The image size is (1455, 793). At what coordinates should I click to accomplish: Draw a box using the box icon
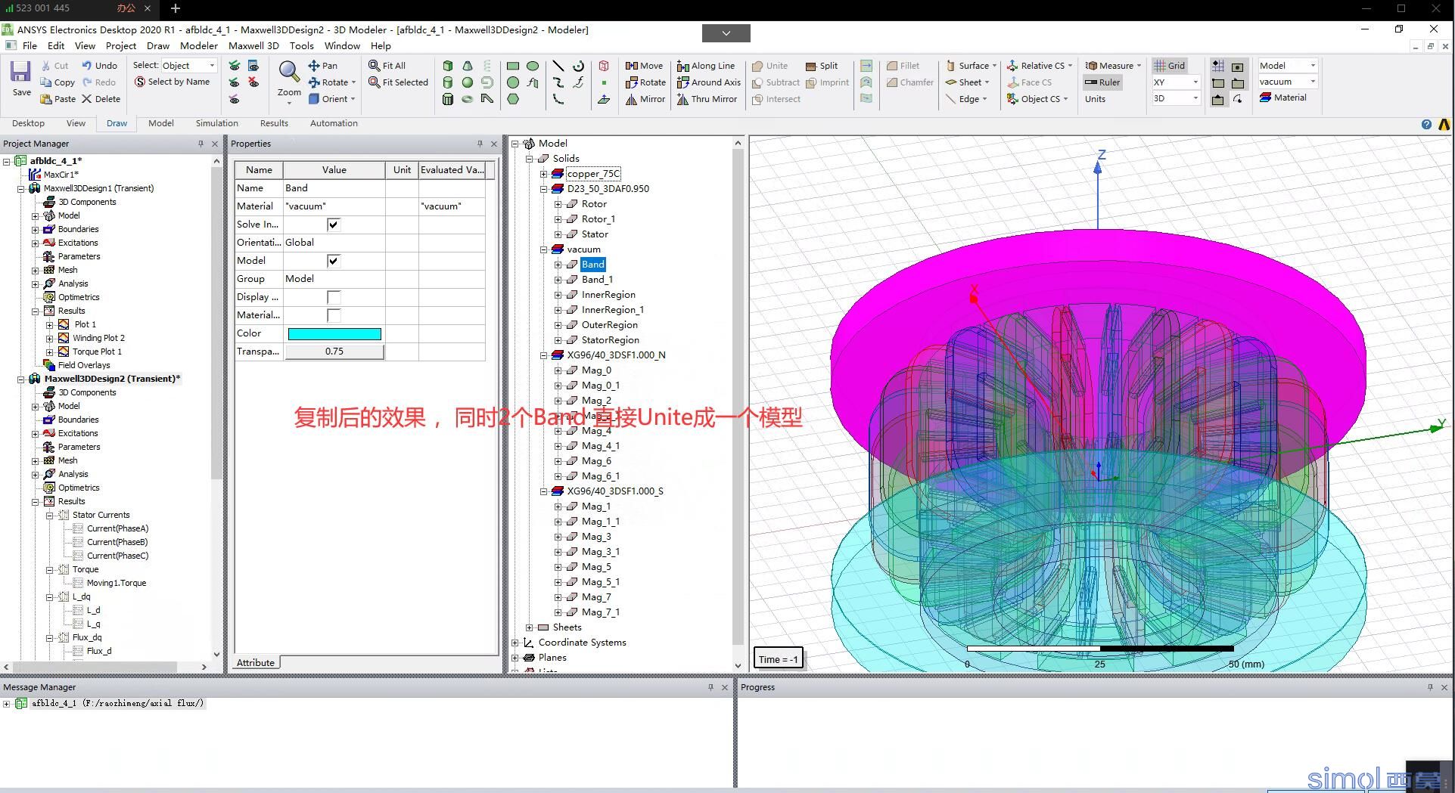(448, 66)
